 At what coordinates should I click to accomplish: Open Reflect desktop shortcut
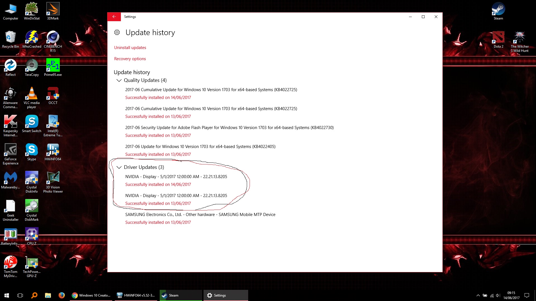(x=11, y=68)
